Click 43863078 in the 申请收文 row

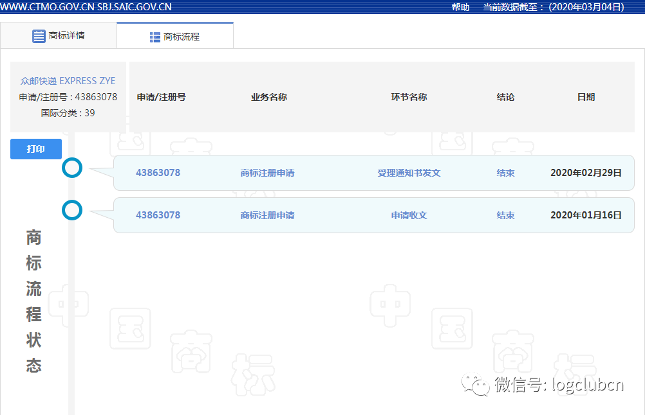click(158, 215)
